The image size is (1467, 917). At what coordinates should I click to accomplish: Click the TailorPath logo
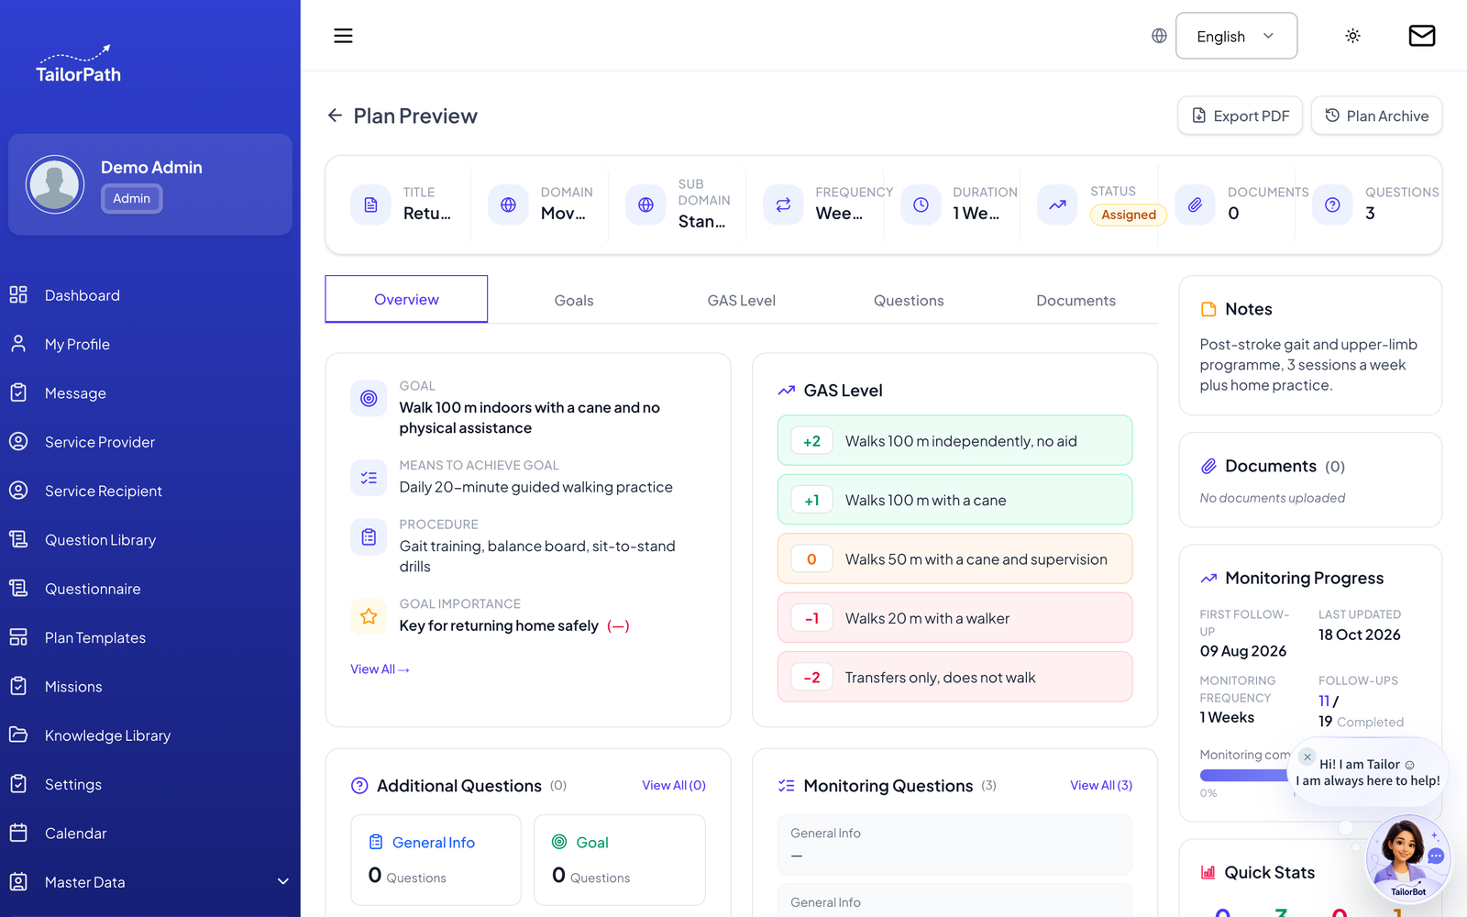click(x=78, y=64)
